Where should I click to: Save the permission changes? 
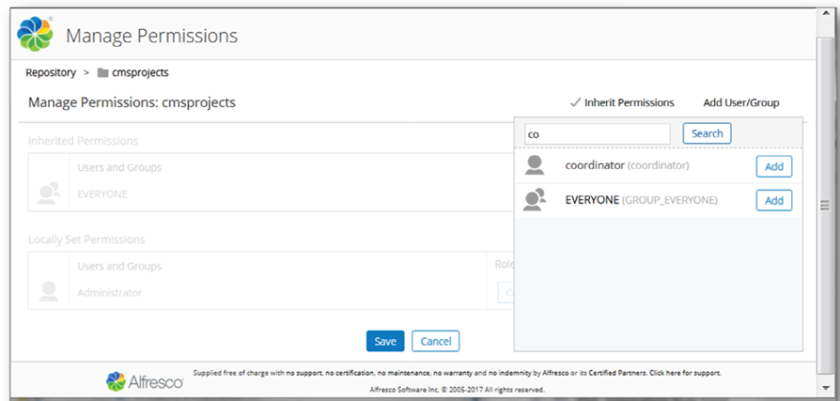[385, 341]
